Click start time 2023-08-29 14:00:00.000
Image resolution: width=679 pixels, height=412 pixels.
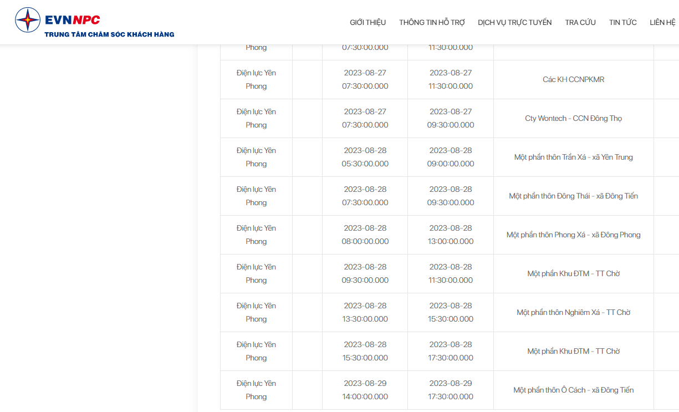365,390
